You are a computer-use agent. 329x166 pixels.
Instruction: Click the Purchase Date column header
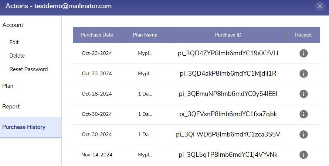pyautogui.click(x=97, y=35)
